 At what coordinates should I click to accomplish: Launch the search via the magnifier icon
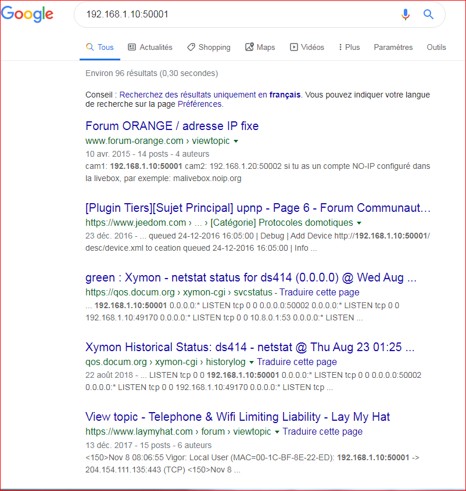coord(428,15)
